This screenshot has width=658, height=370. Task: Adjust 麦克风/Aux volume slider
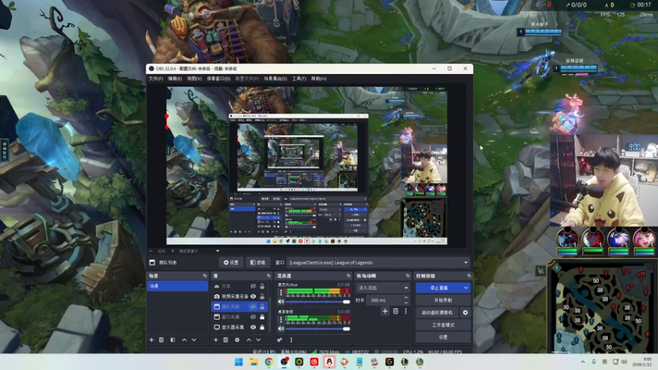[317, 302]
